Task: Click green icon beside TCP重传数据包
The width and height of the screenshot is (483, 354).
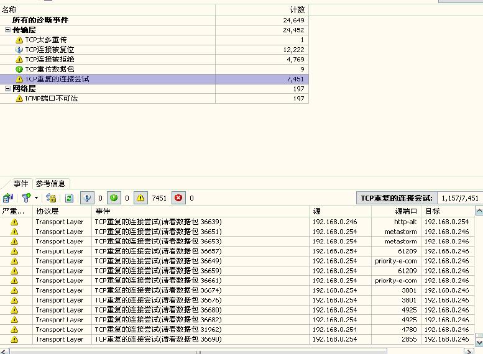Action: (x=19, y=70)
